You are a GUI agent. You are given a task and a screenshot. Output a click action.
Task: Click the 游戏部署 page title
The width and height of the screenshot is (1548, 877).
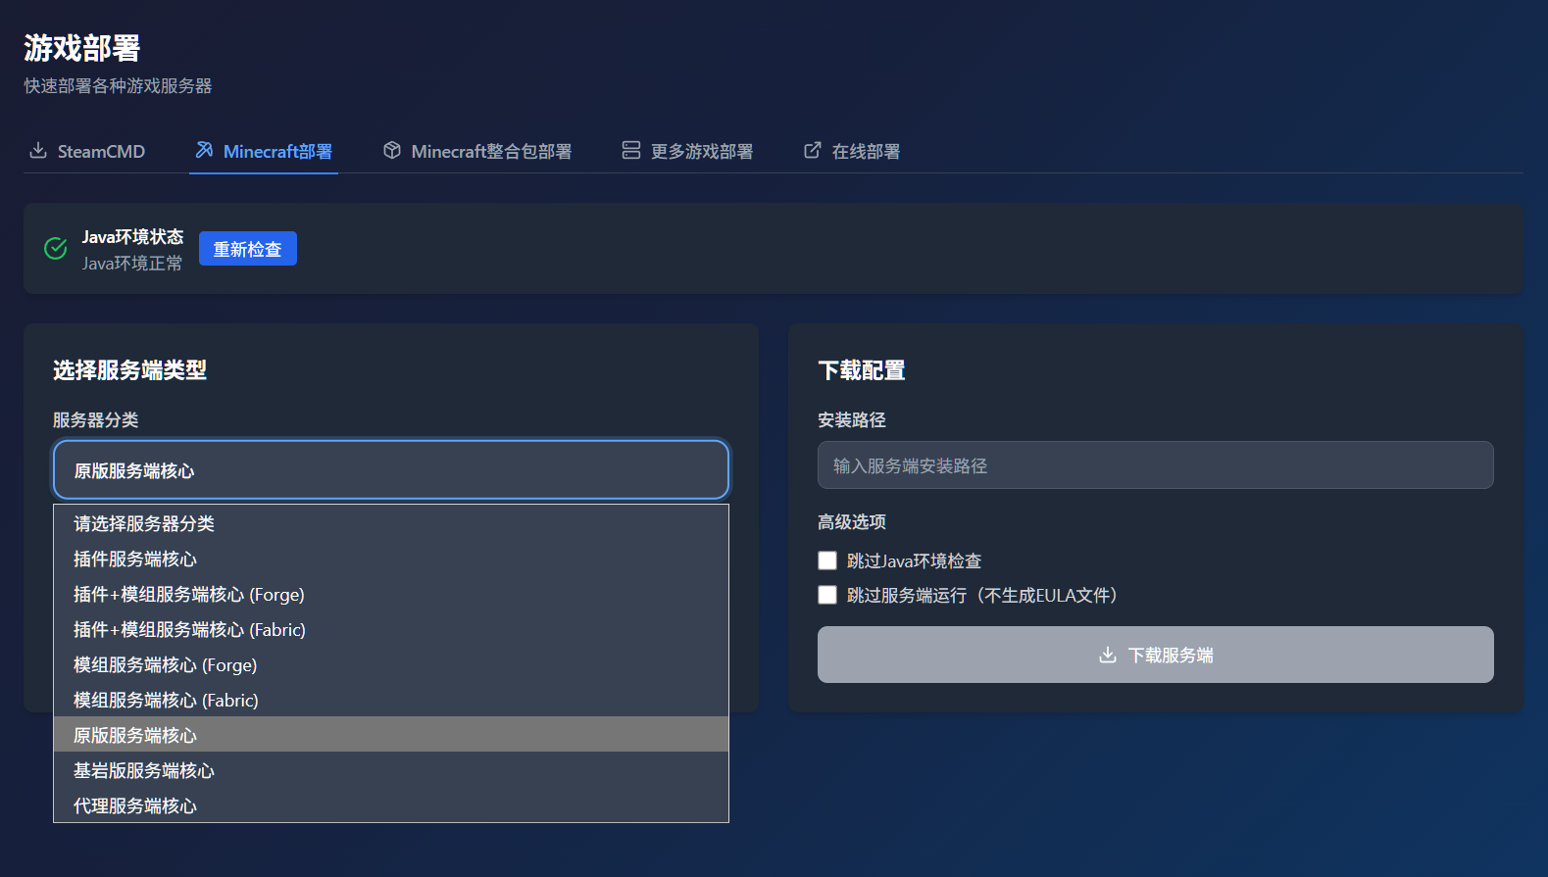tap(82, 47)
